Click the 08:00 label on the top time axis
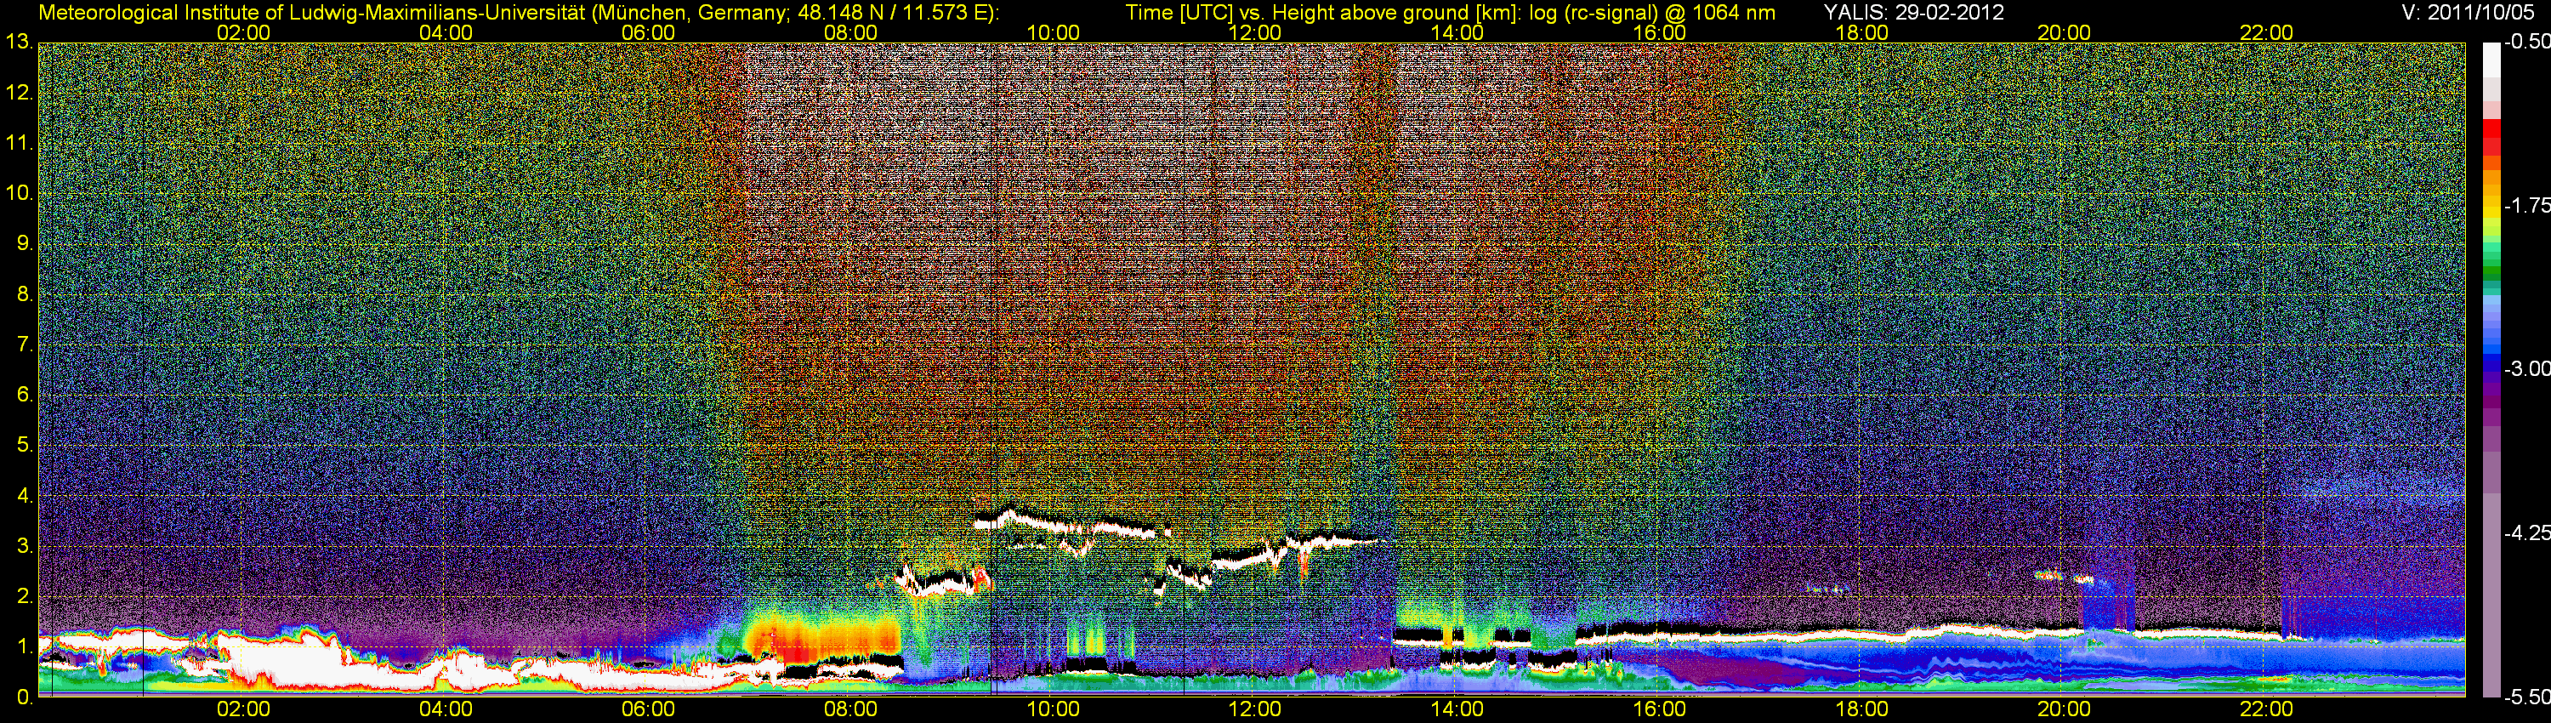Screen dimensions: 2551x723 click(x=849, y=32)
